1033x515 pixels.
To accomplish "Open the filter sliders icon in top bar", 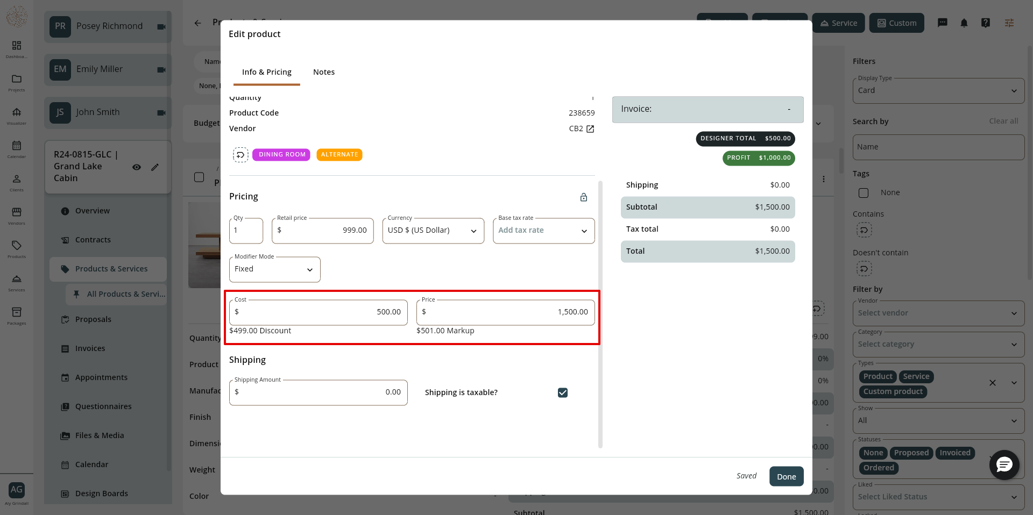I will (1009, 23).
